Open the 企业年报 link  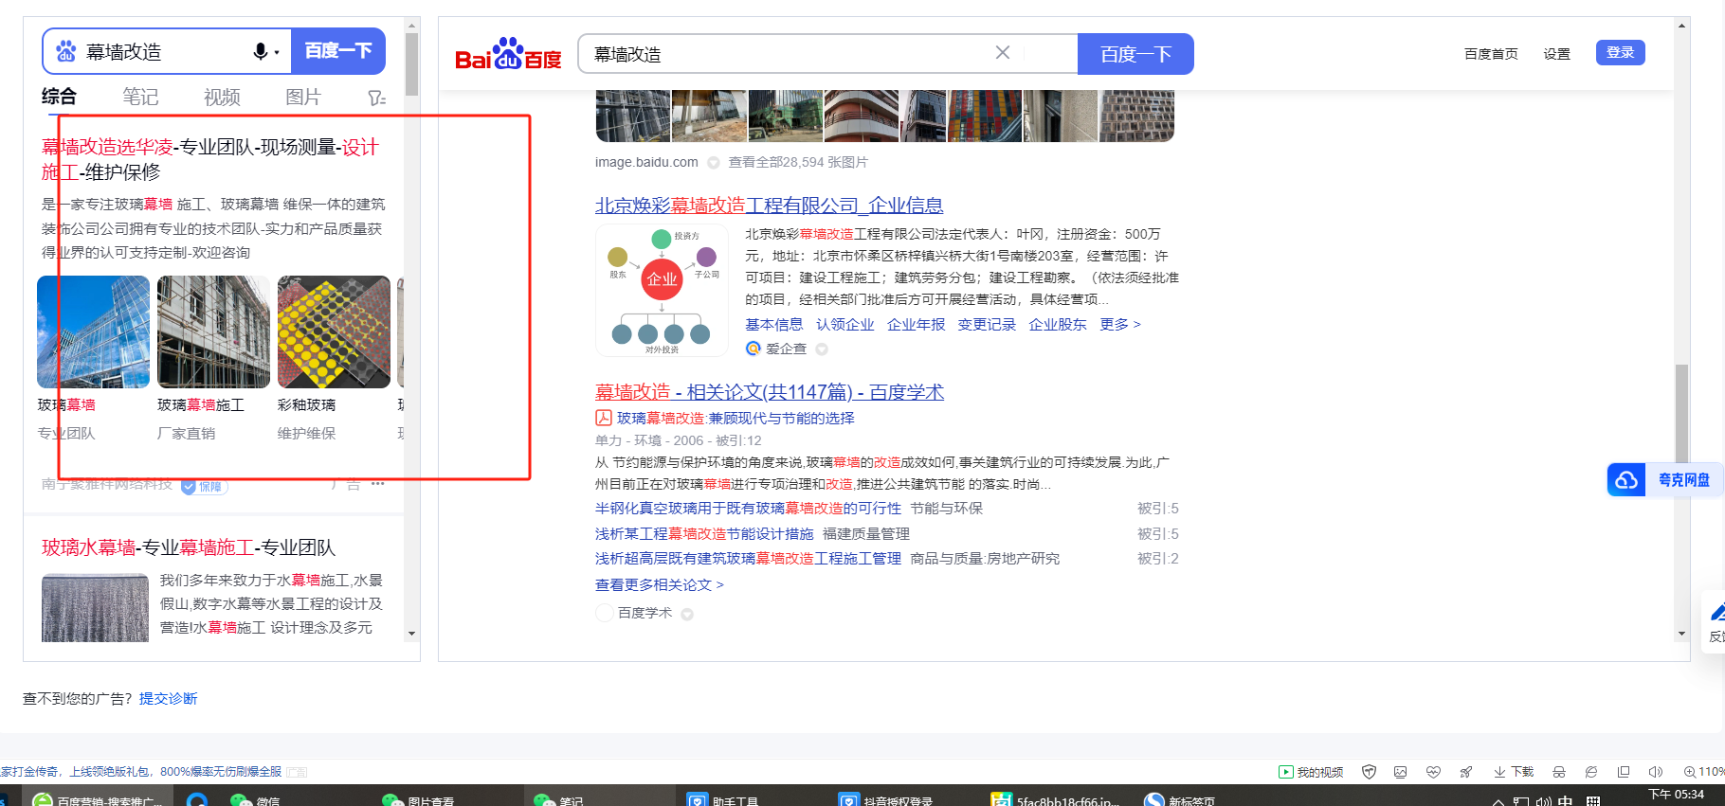click(x=916, y=324)
